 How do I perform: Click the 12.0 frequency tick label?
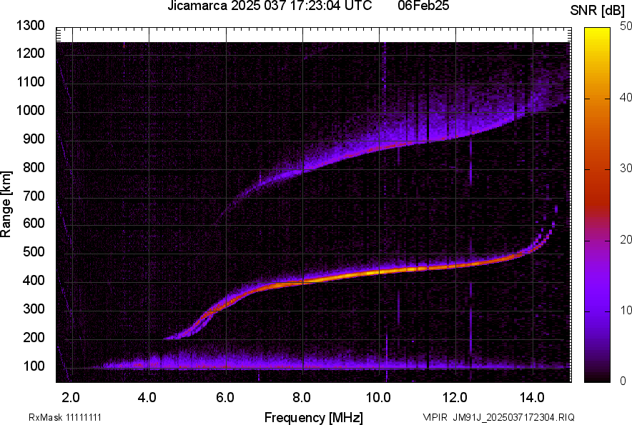pos(455,398)
